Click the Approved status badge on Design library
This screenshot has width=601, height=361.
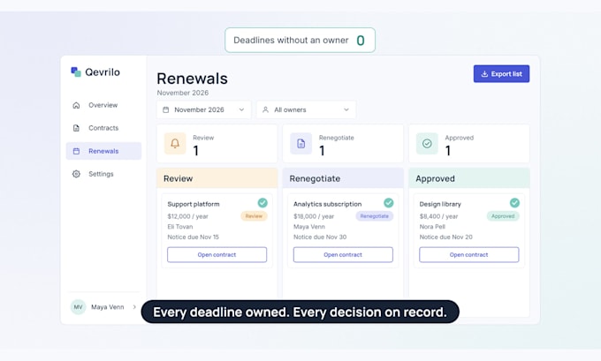pos(503,216)
